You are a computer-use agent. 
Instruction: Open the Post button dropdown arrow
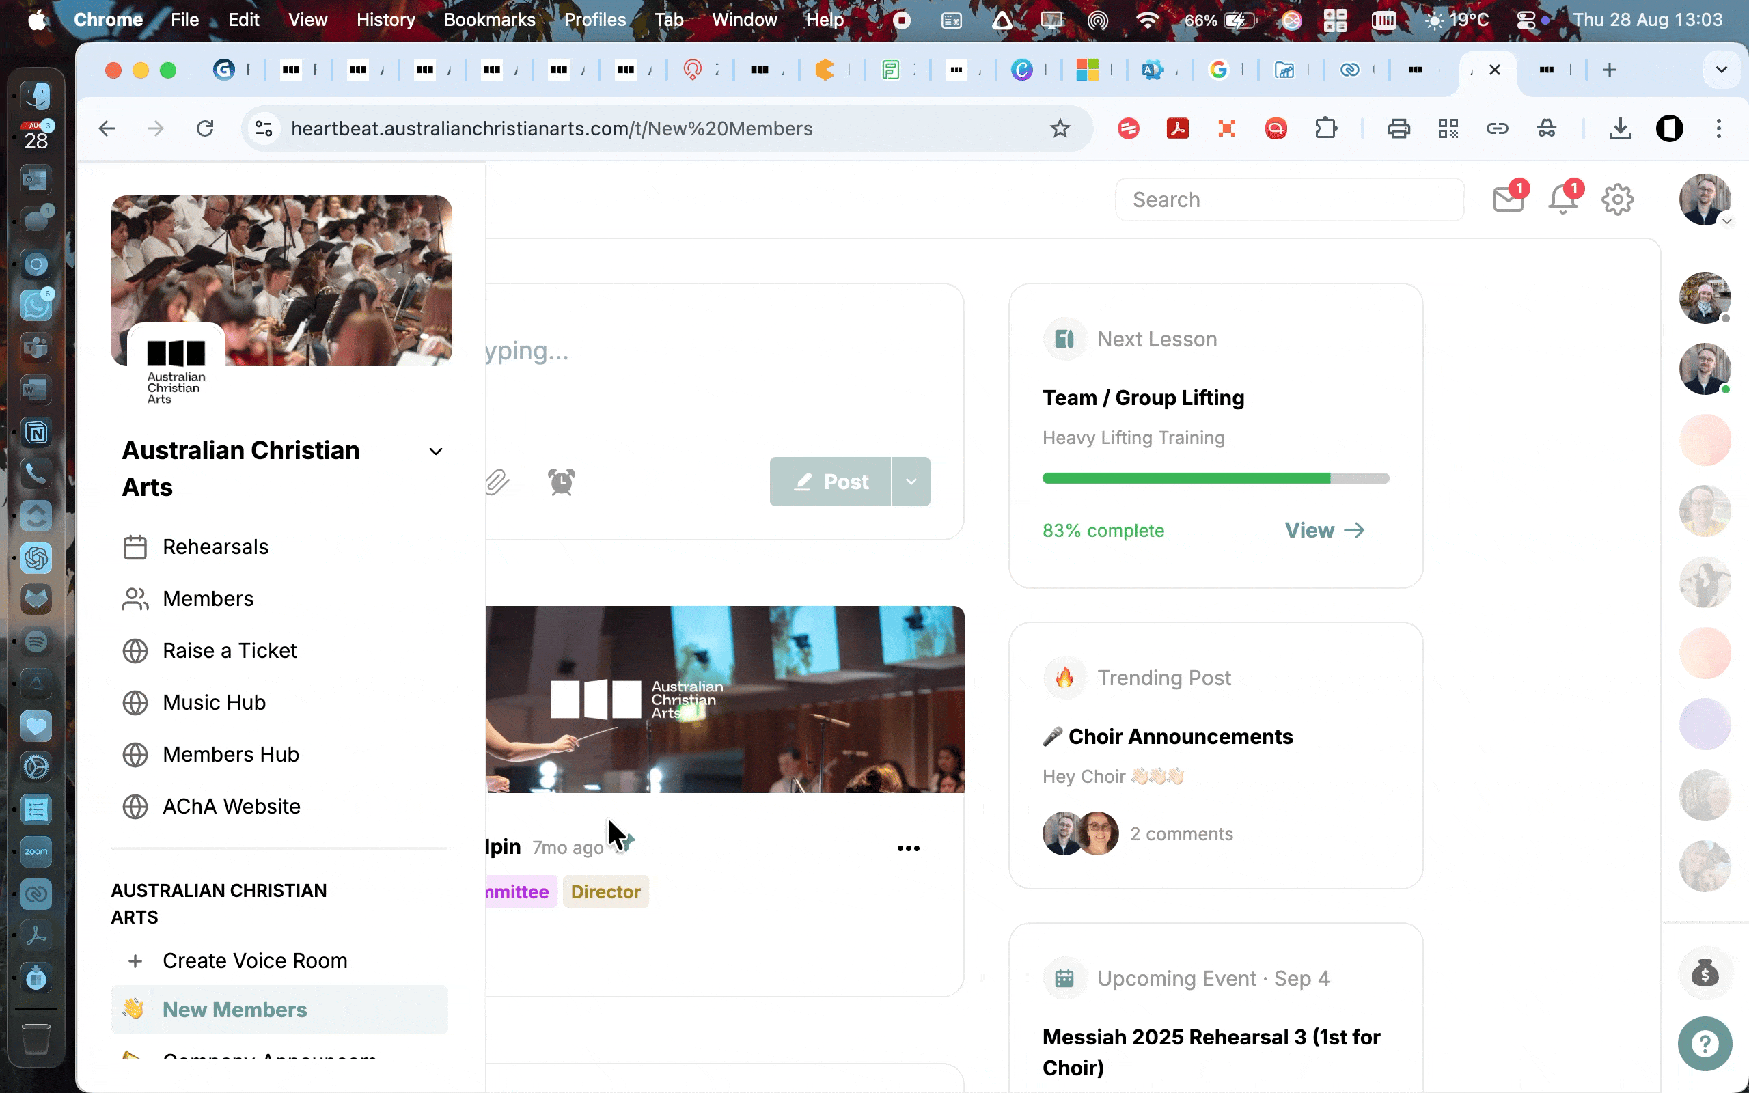911,482
